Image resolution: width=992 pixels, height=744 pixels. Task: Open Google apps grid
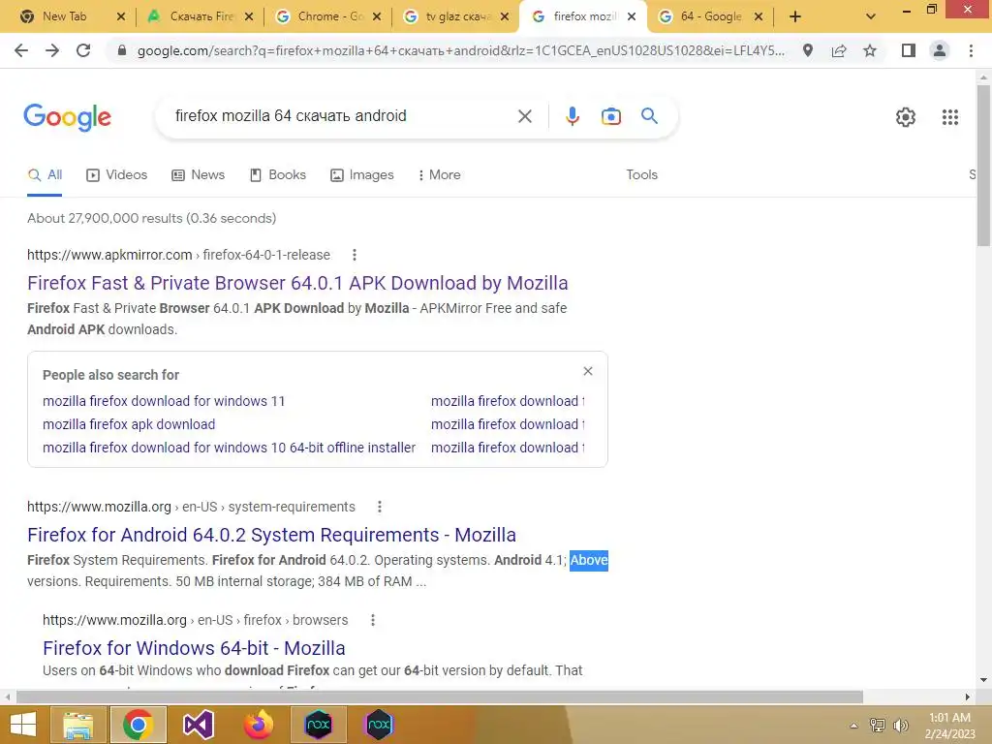(x=950, y=117)
